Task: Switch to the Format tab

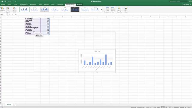Action: (79, 5)
